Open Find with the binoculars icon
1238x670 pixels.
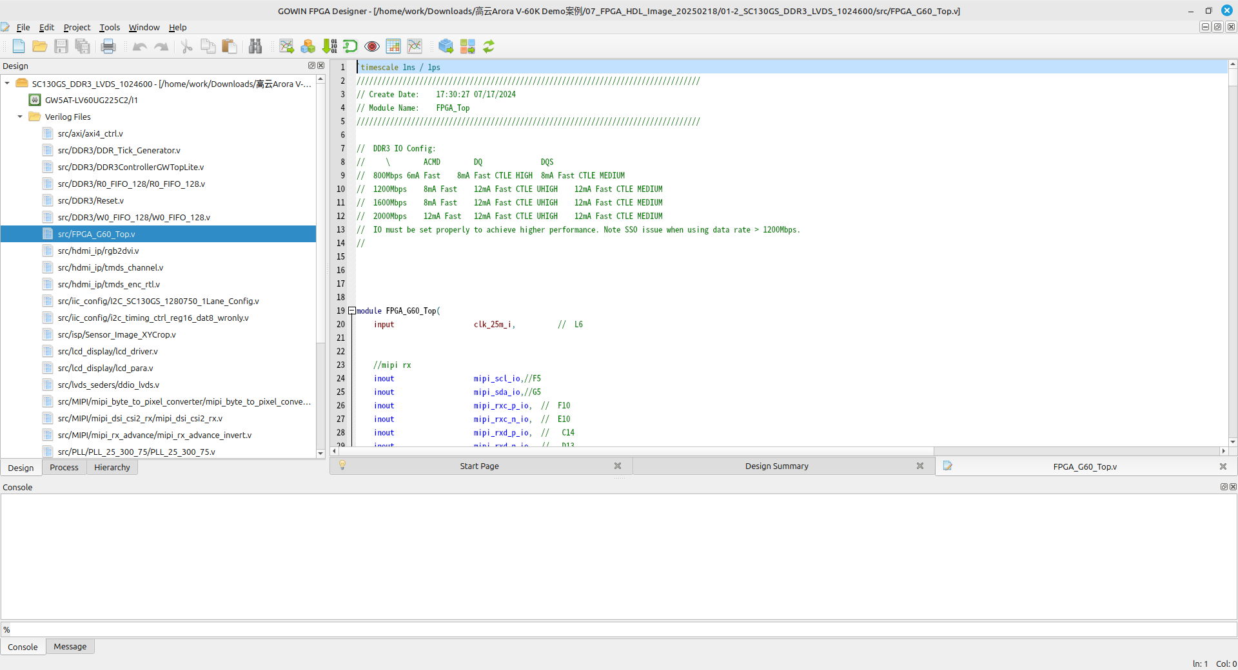point(255,46)
